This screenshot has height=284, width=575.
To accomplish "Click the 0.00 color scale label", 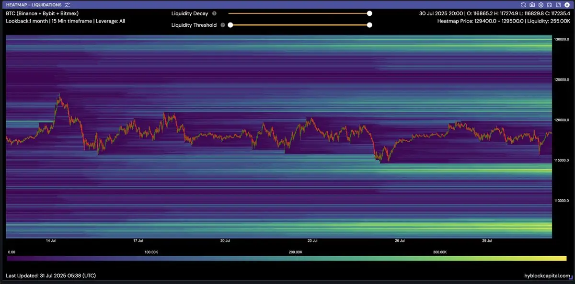I will 12,252.
